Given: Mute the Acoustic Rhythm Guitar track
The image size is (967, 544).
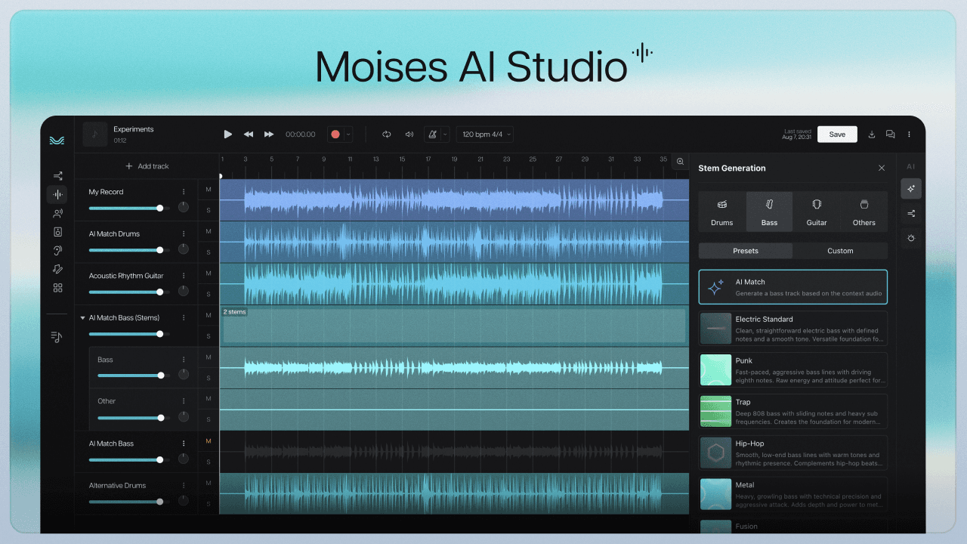Looking at the screenshot, I should pos(209,274).
